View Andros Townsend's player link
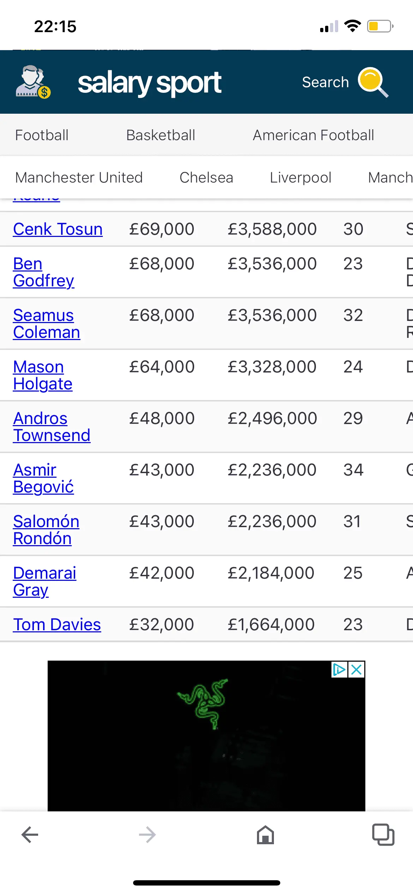 51,427
